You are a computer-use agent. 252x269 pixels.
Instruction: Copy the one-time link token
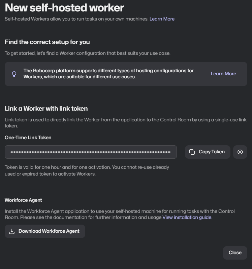click(208, 152)
